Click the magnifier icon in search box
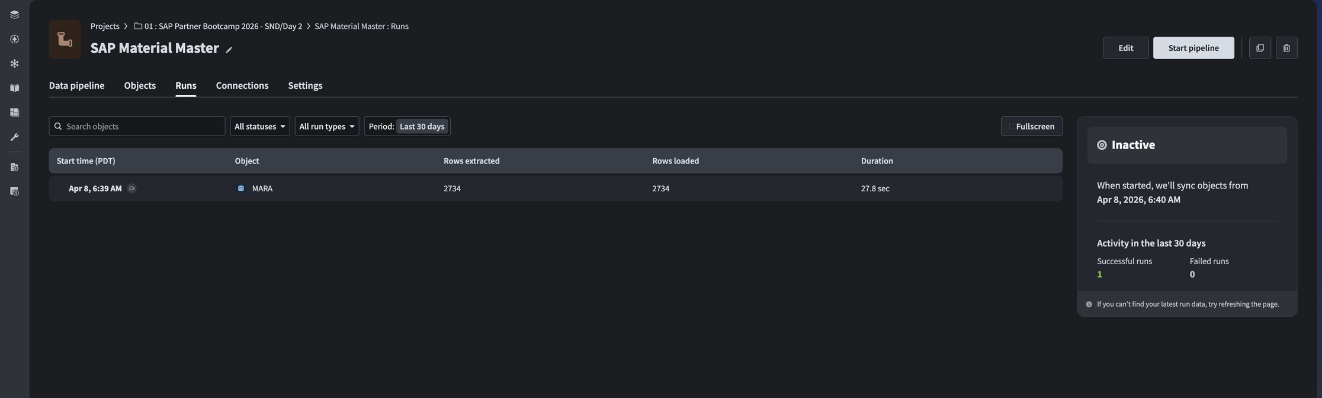Screen dimensions: 1322x398 tap(58, 126)
